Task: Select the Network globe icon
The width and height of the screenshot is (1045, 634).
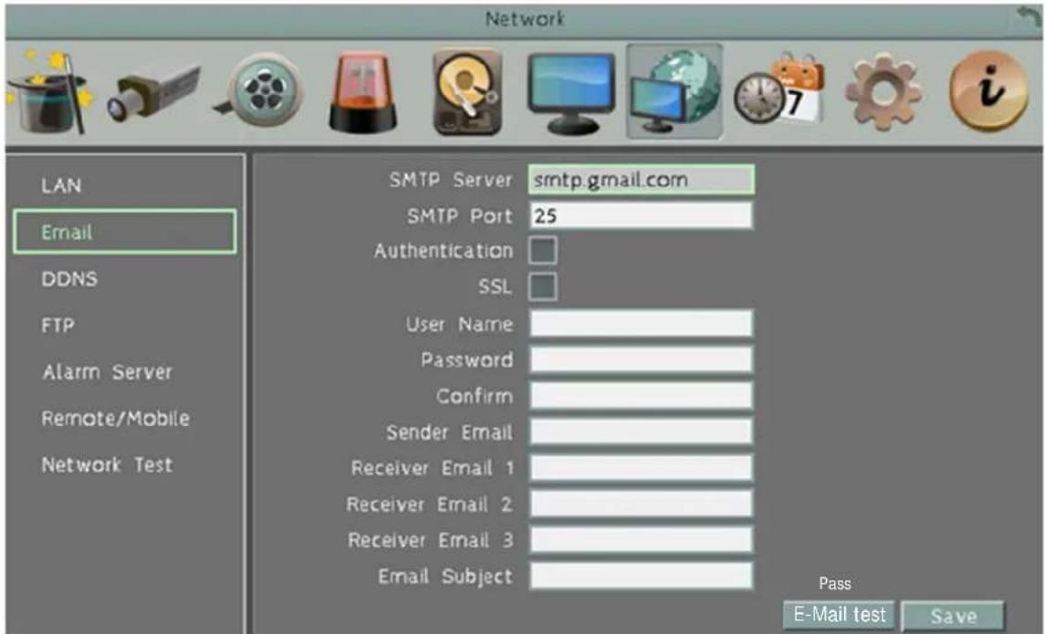Action: (x=674, y=92)
